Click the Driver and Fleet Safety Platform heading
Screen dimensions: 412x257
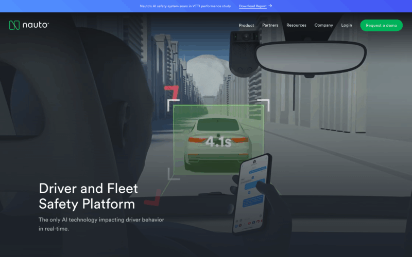coord(88,196)
